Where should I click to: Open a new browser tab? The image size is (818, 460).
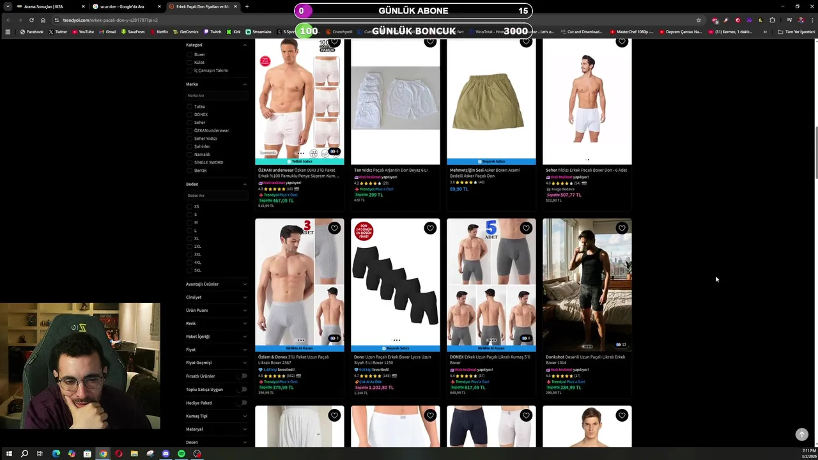click(247, 6)
